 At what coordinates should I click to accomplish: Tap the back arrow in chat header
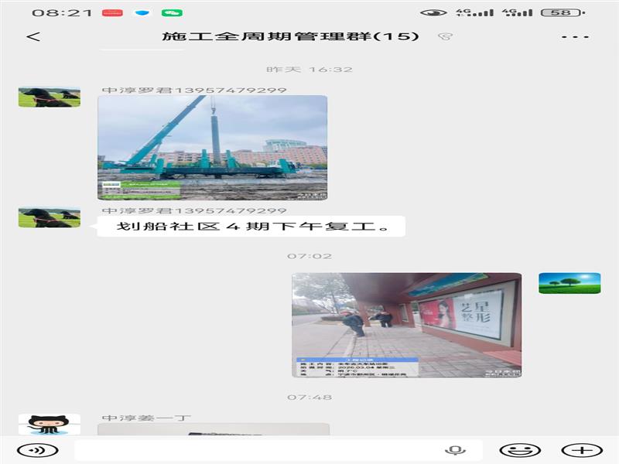point(33,36)
